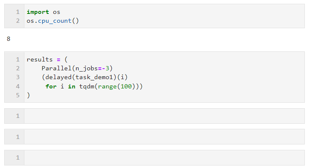
Task: Click delayed(task_demo1)(i) code line
Action: [85, 77]
